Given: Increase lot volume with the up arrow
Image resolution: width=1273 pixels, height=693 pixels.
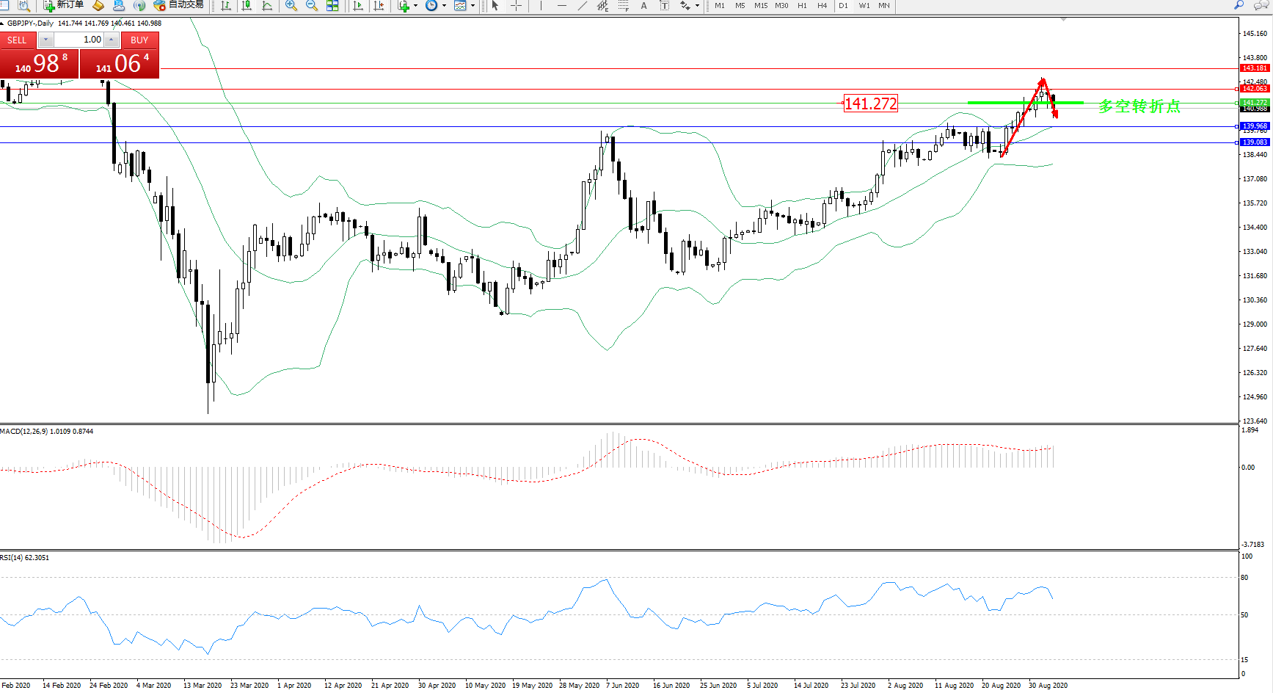Looking at the screenshot, I should point(111,40).
